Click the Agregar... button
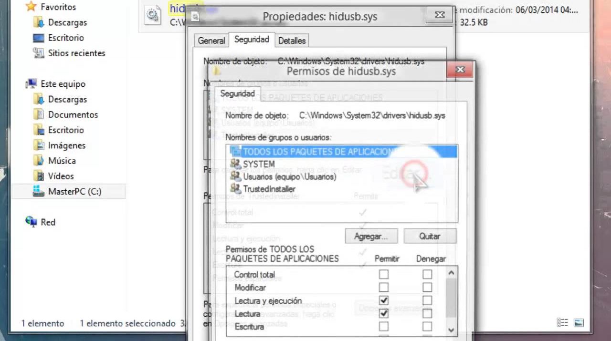611x341 pixels. (x=372, y=236)
